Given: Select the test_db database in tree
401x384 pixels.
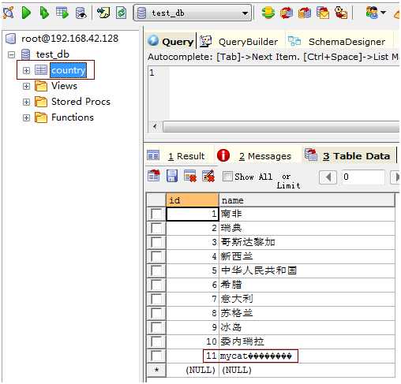Looking at the screenshot, I should point(53,54).
